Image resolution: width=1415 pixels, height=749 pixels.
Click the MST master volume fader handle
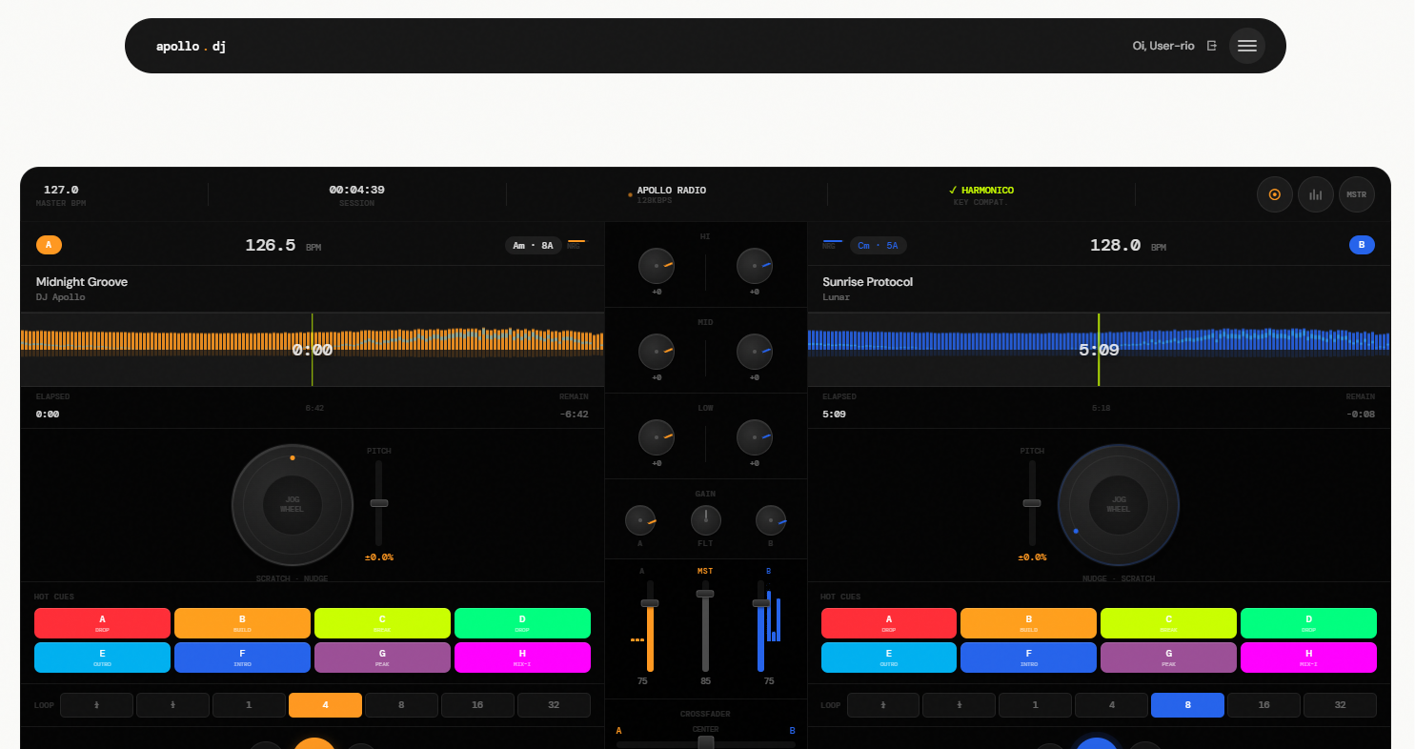point(705,594)
